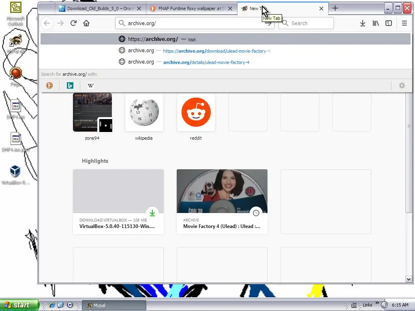Open the VirtualBox-5.0.40 download highlight card

pos(118,202)
